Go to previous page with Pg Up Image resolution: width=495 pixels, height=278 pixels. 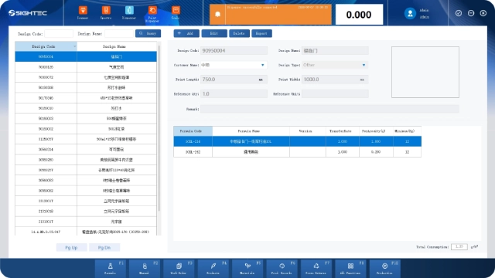(71, 247)
